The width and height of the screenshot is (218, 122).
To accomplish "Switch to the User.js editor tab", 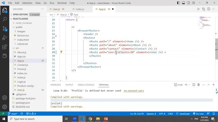I will coord(56,9).
